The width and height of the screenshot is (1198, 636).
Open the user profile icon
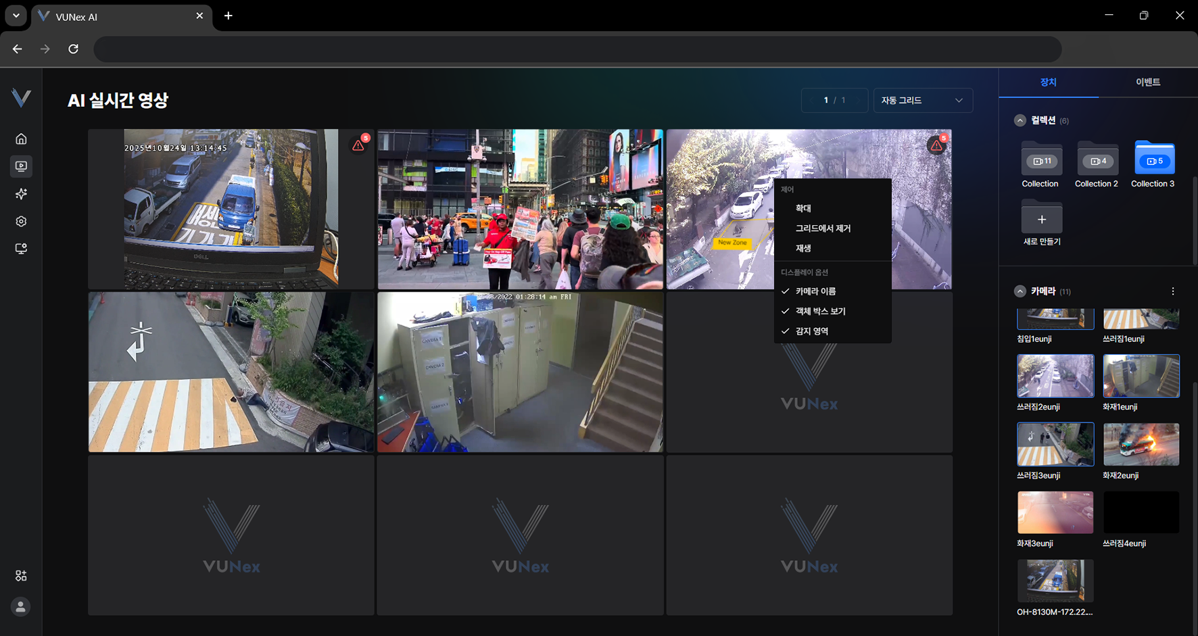(21, 607)
